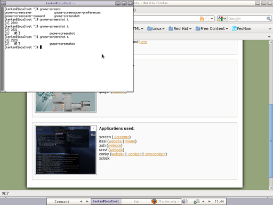The height and width of the screenshot is (205, 273).
Task: Click the scroll-up arrow of Firefox scrollbar
Action: tap(271, 42)
